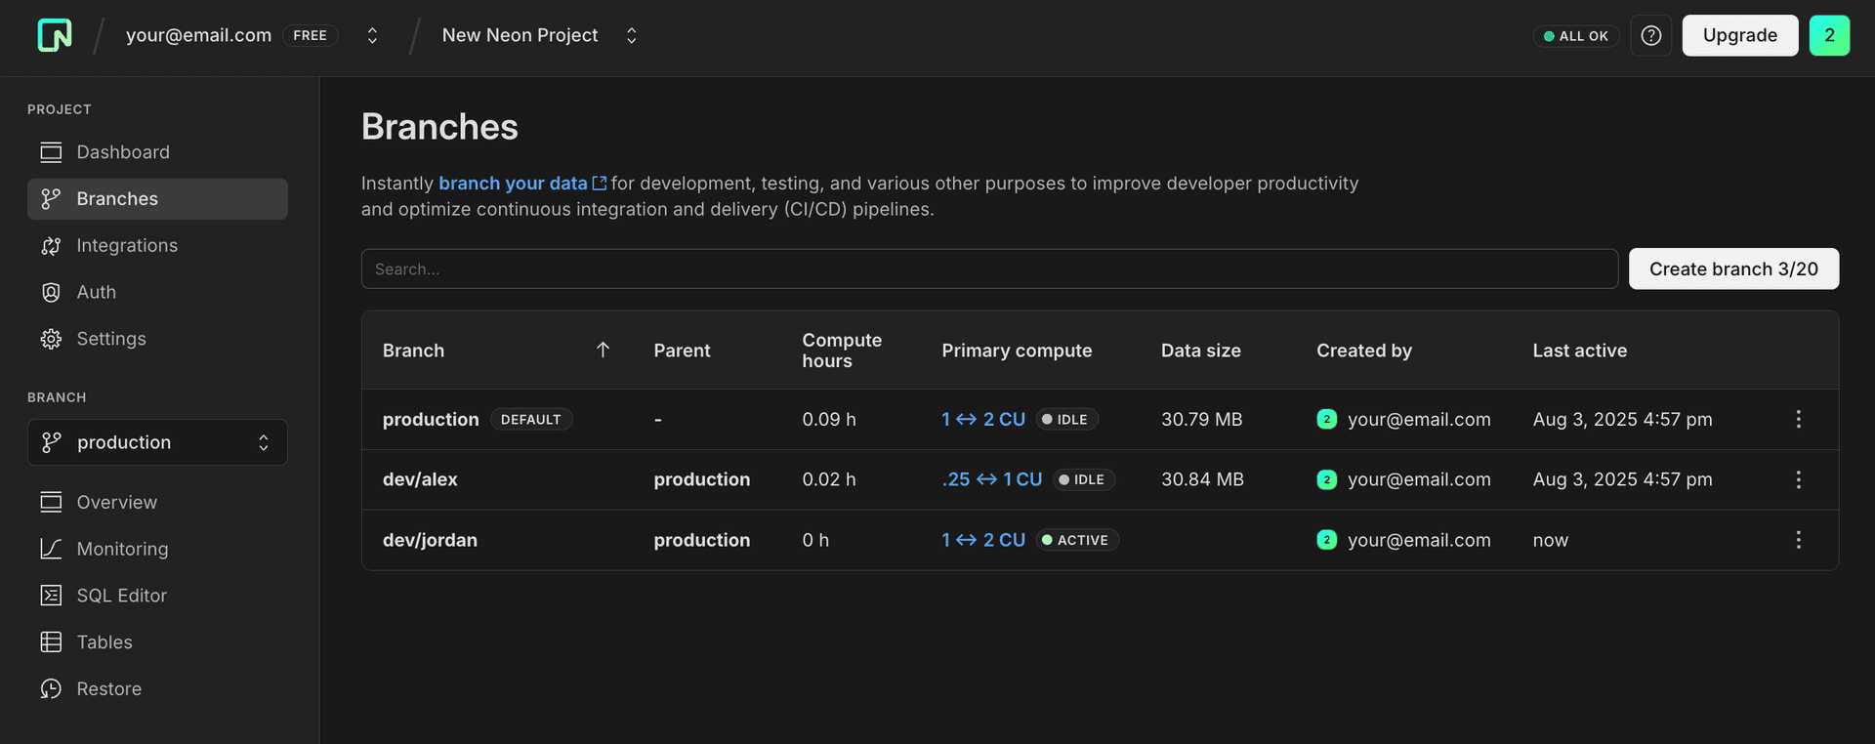Navigate to Monitoring page
The height and width of the screenshot is (744, 1875).
coord(122,549)
